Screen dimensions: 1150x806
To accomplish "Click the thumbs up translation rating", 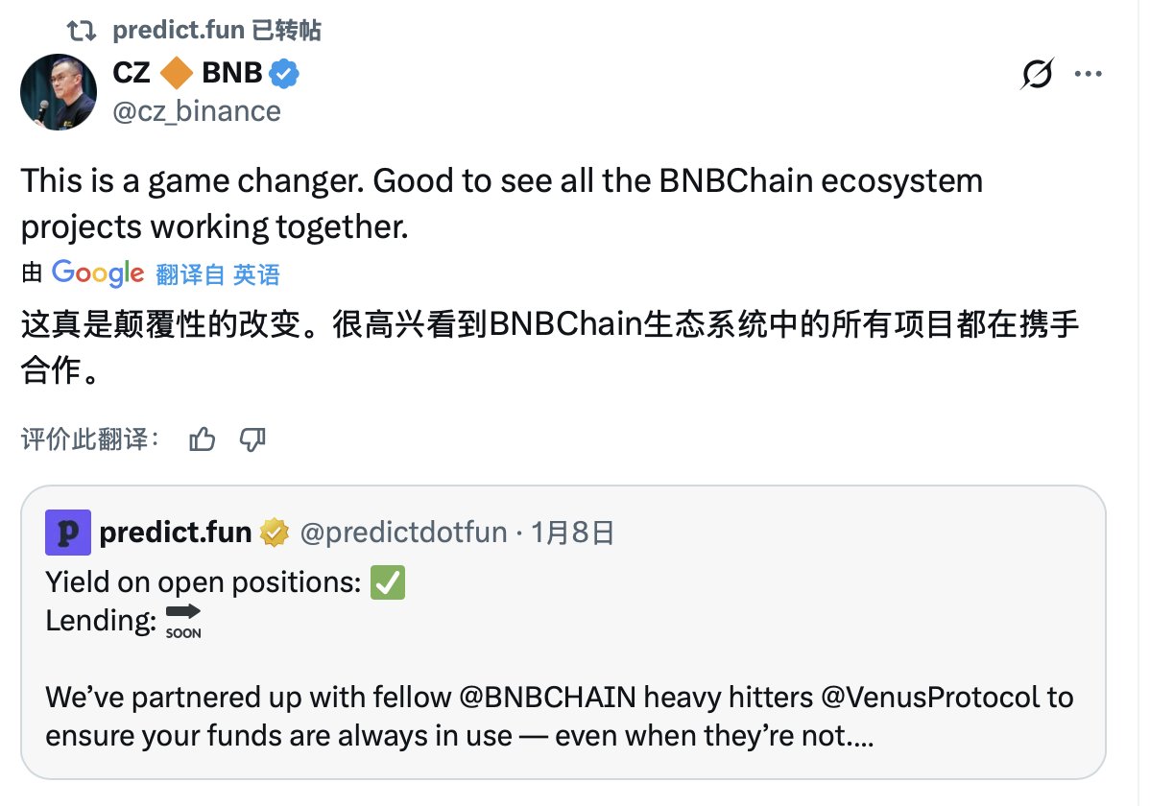I will point(203,440).
